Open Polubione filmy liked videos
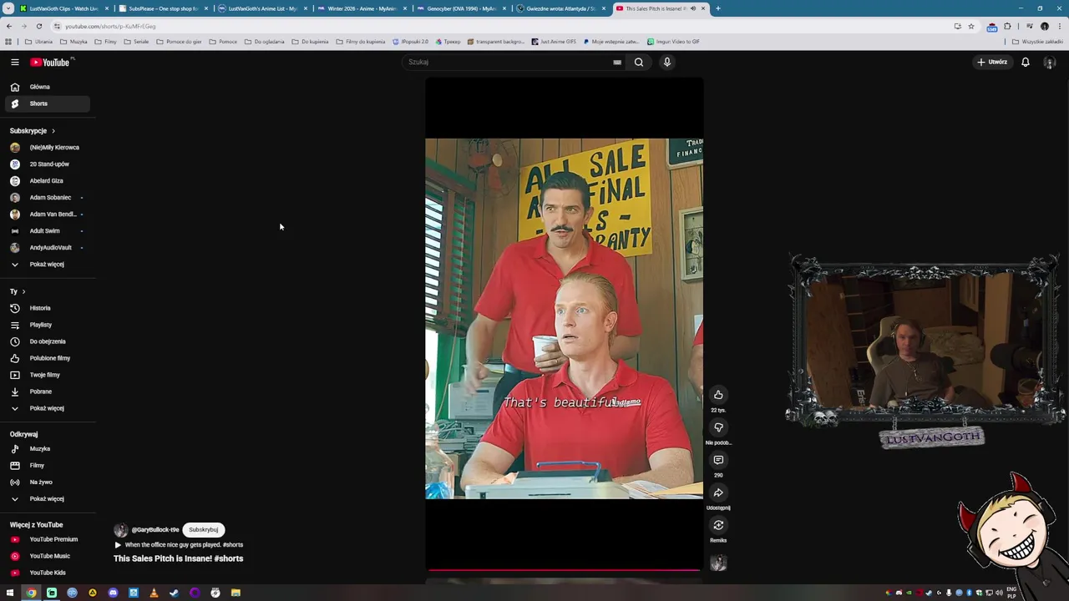This screenshot has height=601, width=1069. click(x=46, y=358)
